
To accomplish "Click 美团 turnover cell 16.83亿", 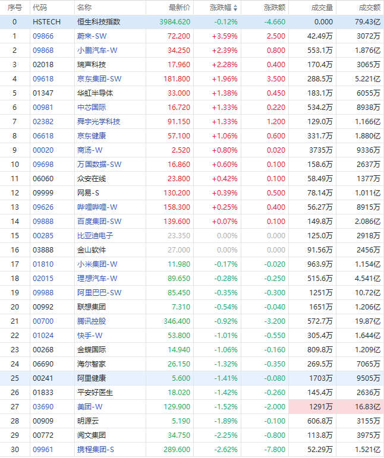I will (x=367, y=407).
